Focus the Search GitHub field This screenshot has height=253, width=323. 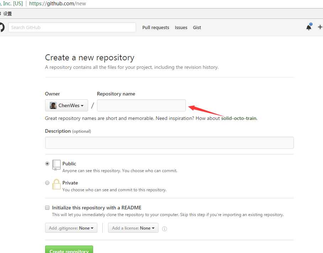click(72, 27)
